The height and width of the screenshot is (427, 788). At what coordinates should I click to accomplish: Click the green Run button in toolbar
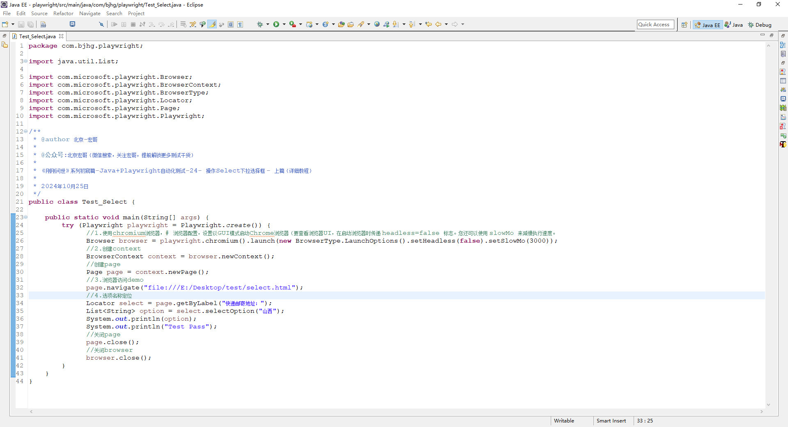click(x=276, y=25)
